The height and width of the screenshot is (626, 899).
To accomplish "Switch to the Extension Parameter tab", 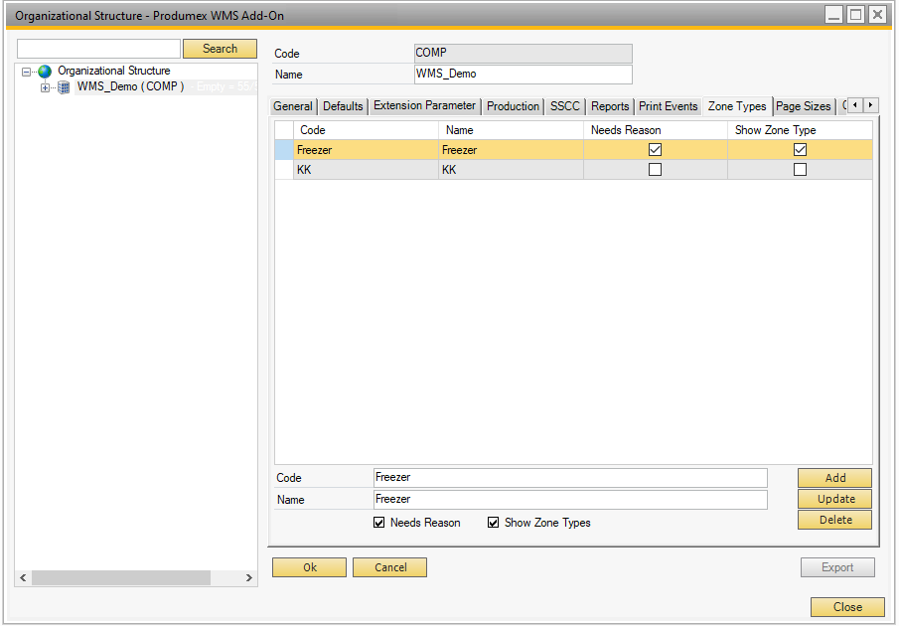I will [424, 106].
